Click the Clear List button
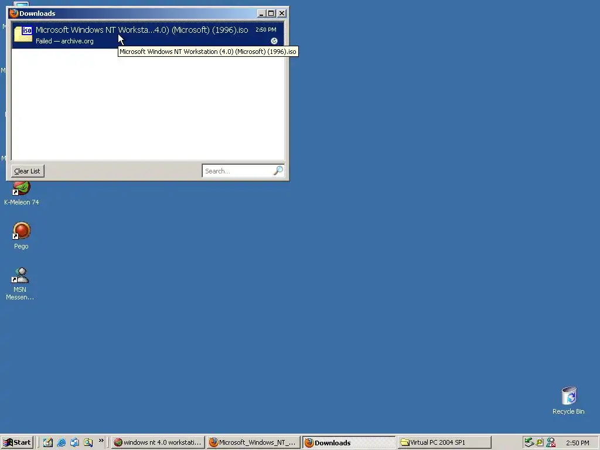600x450 pixels. point(28,171)
